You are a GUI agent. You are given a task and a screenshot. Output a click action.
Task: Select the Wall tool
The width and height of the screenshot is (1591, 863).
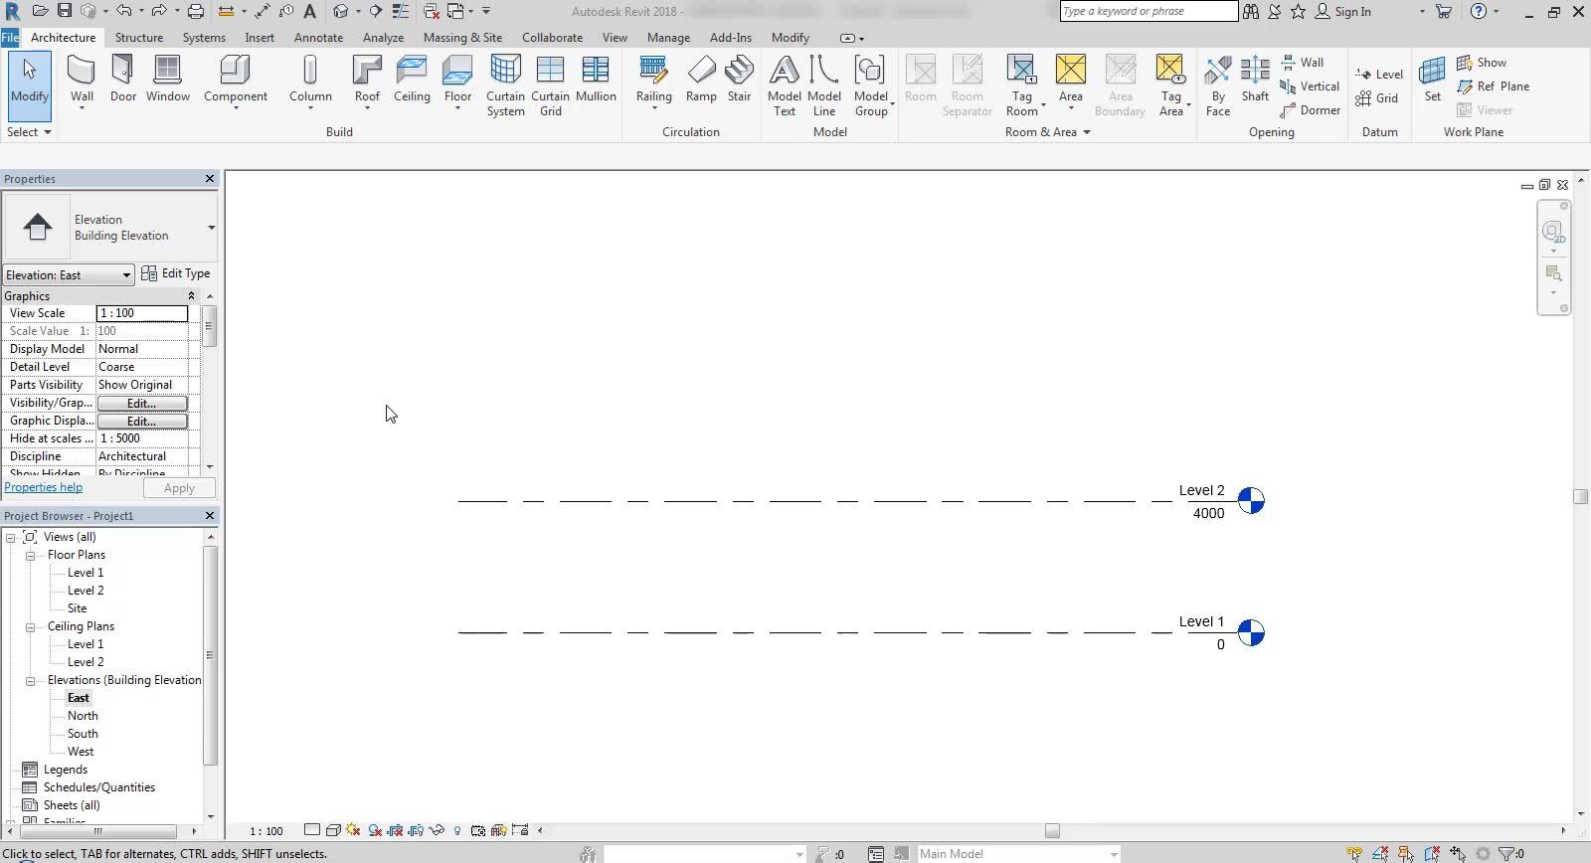[x=82, y=80]
